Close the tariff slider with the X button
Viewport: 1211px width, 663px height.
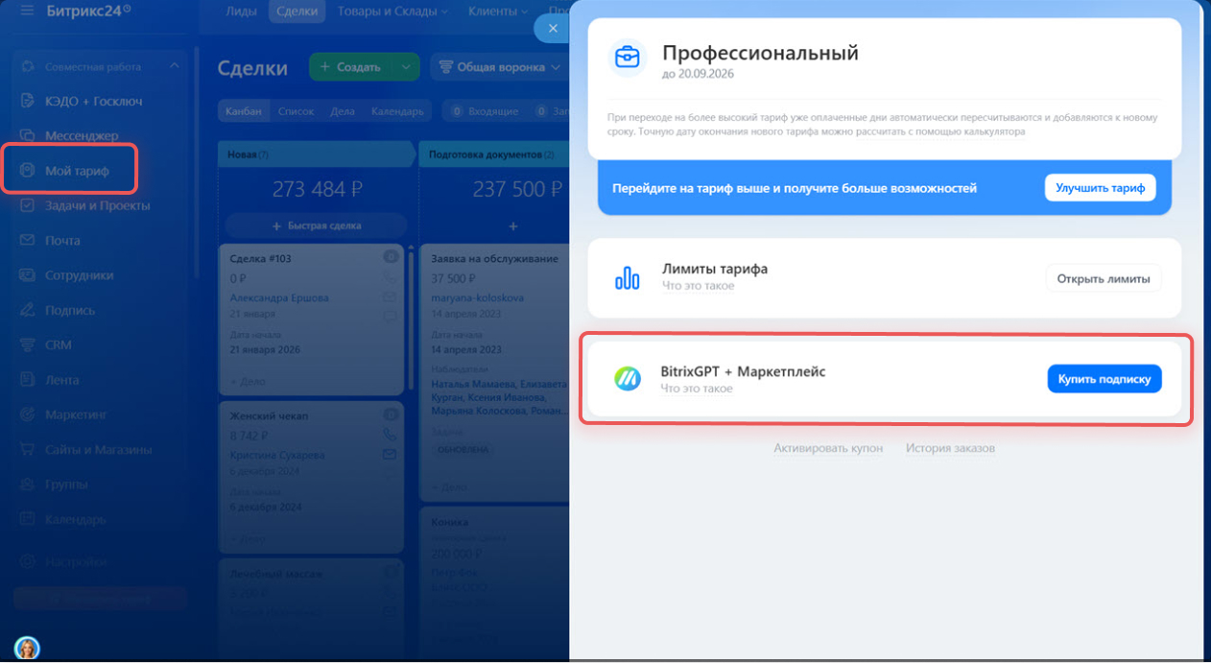point(552,29)
